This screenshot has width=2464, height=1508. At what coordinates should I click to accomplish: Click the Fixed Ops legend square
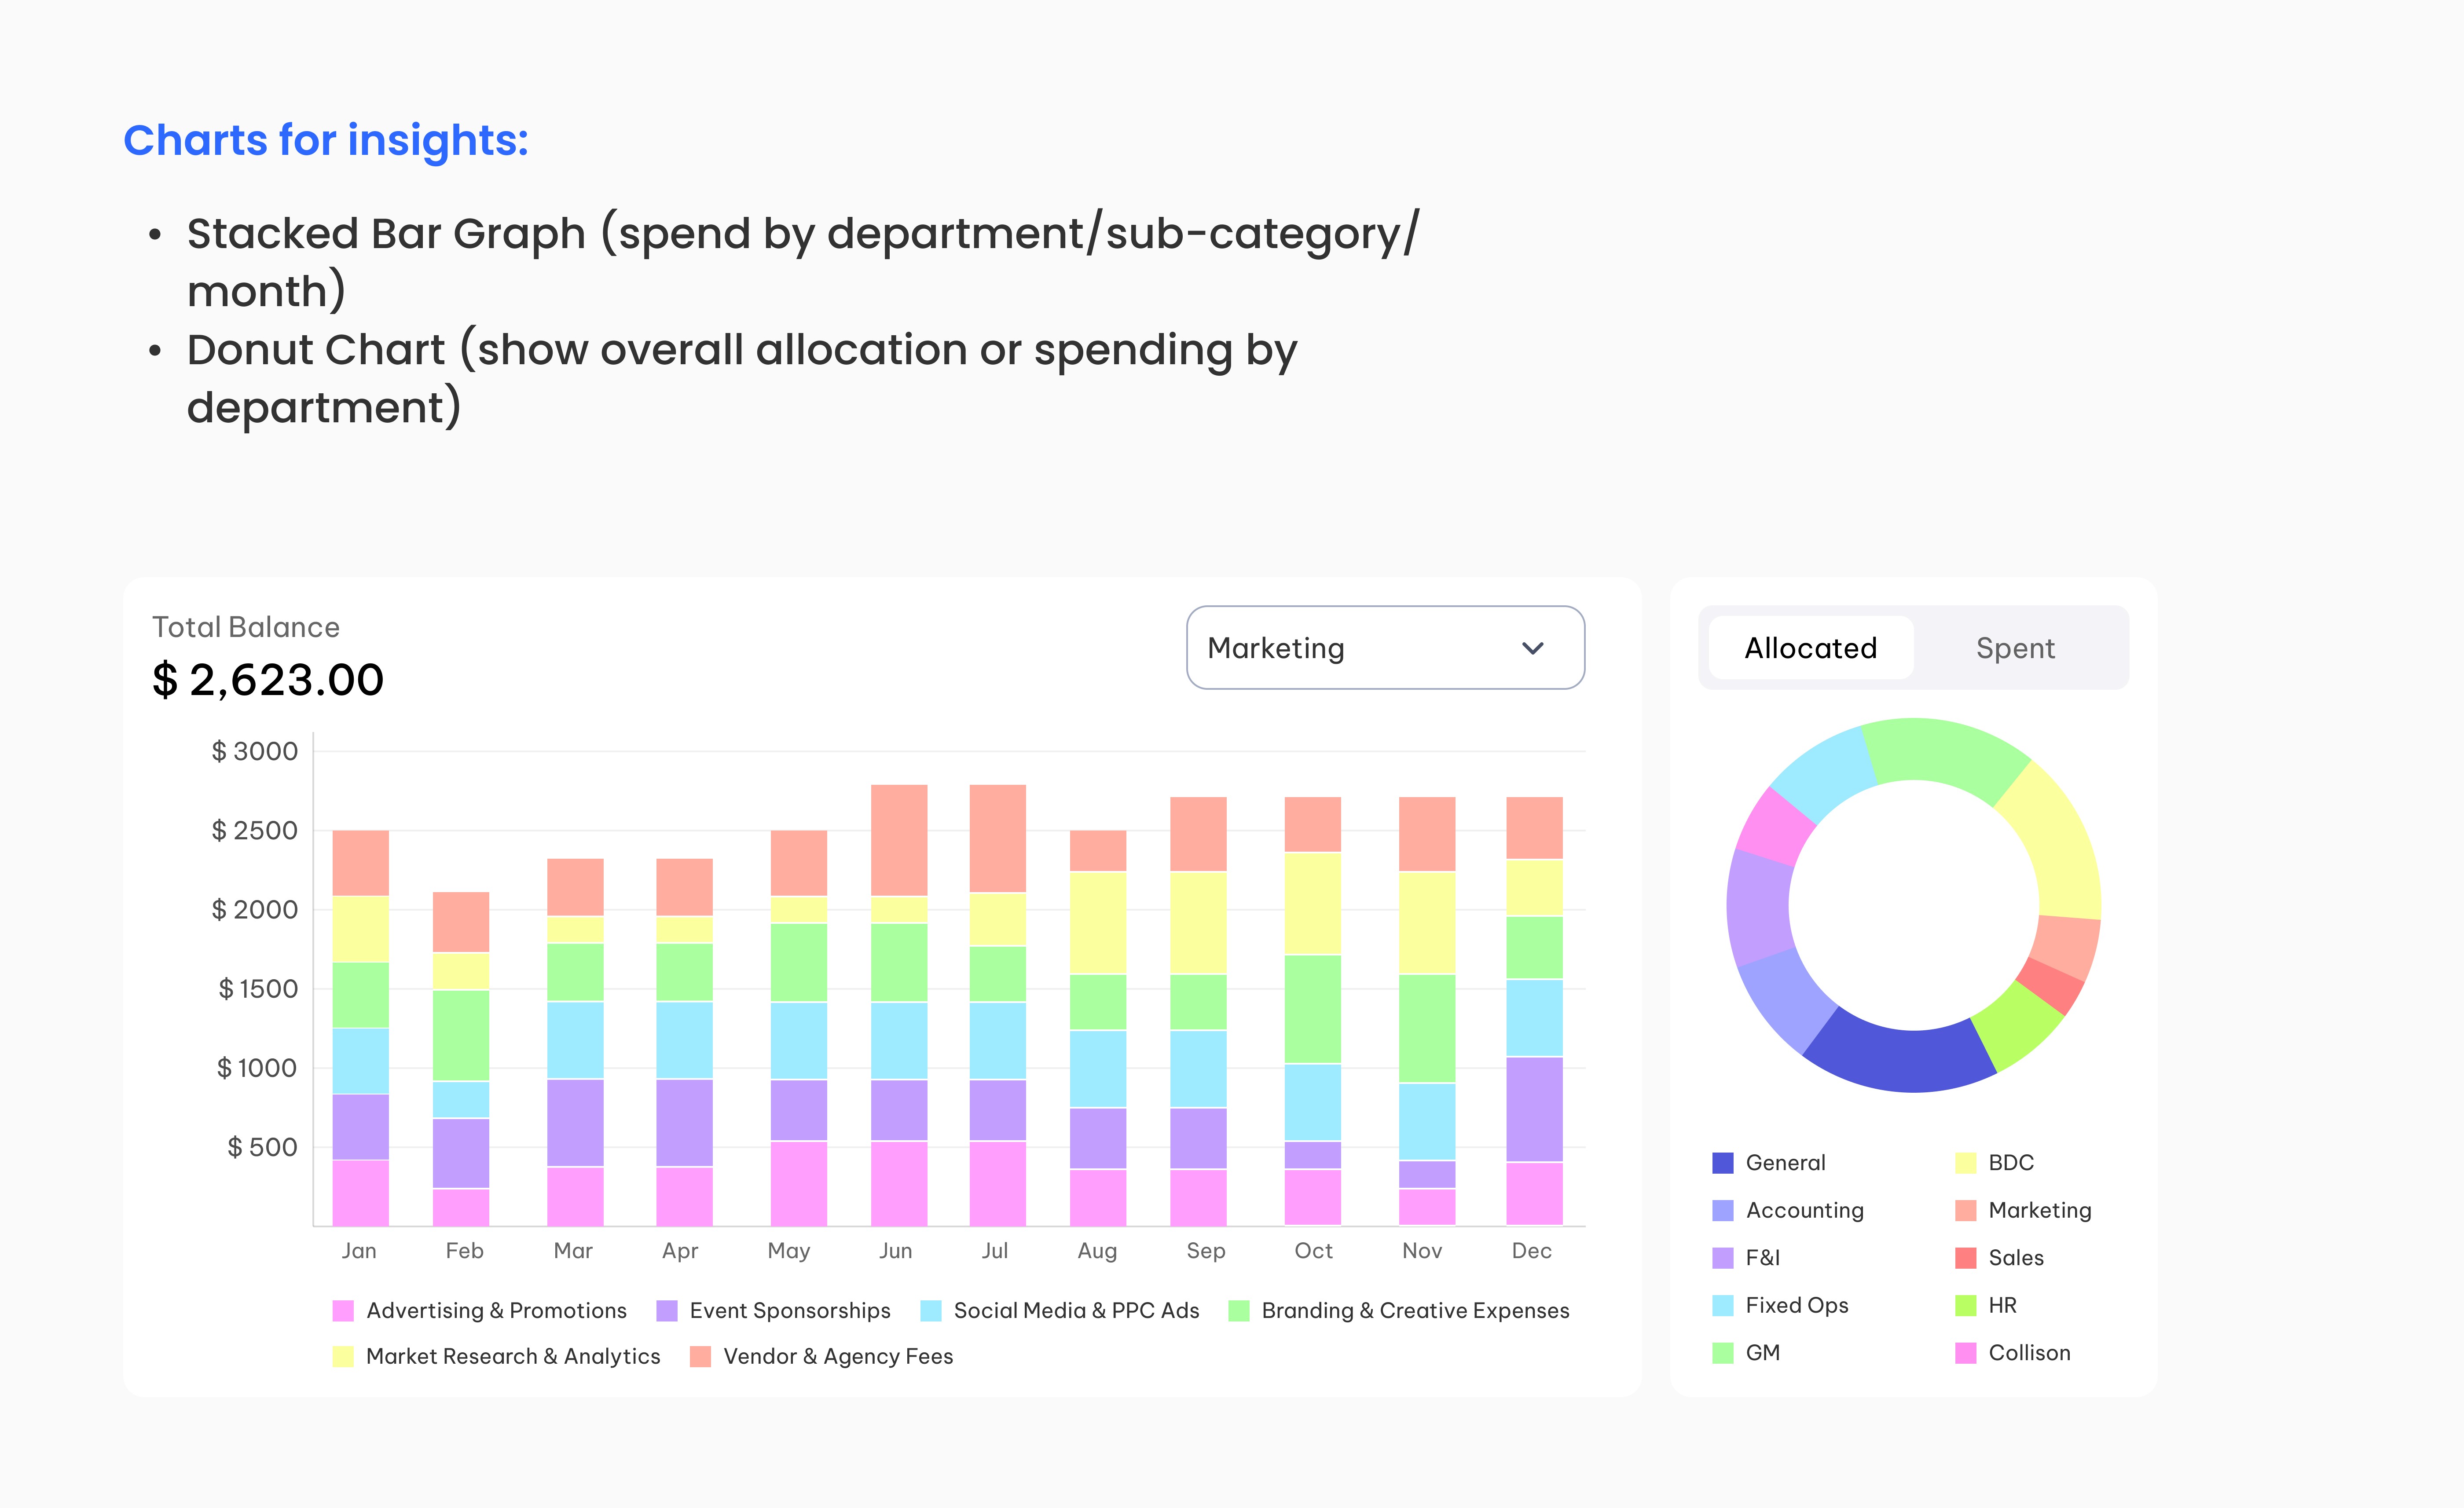point(1722,1305)
